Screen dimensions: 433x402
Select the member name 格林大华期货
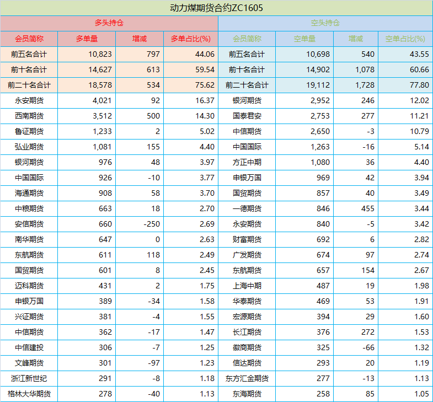click(29, 394)
